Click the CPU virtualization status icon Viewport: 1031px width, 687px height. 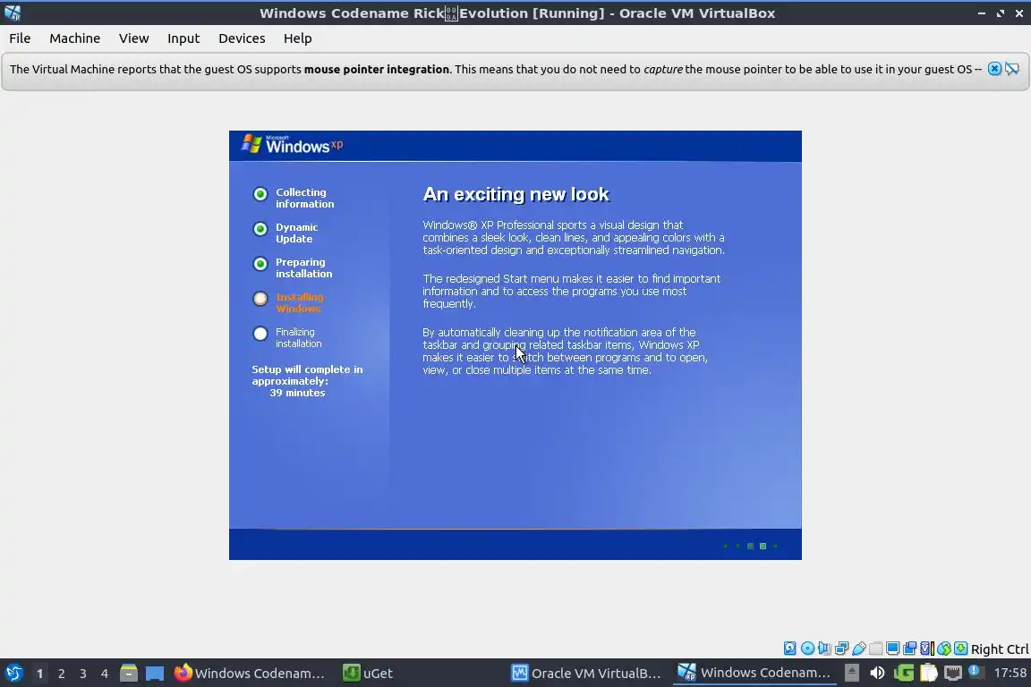coord(927,649)
